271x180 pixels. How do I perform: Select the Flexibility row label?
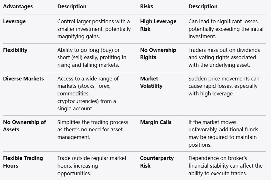click(15, 50)
